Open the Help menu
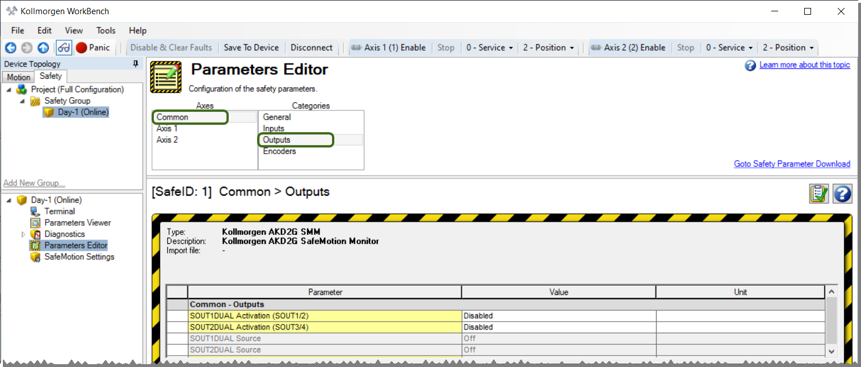This screenshot has width=861, height=367. (137, 31)
